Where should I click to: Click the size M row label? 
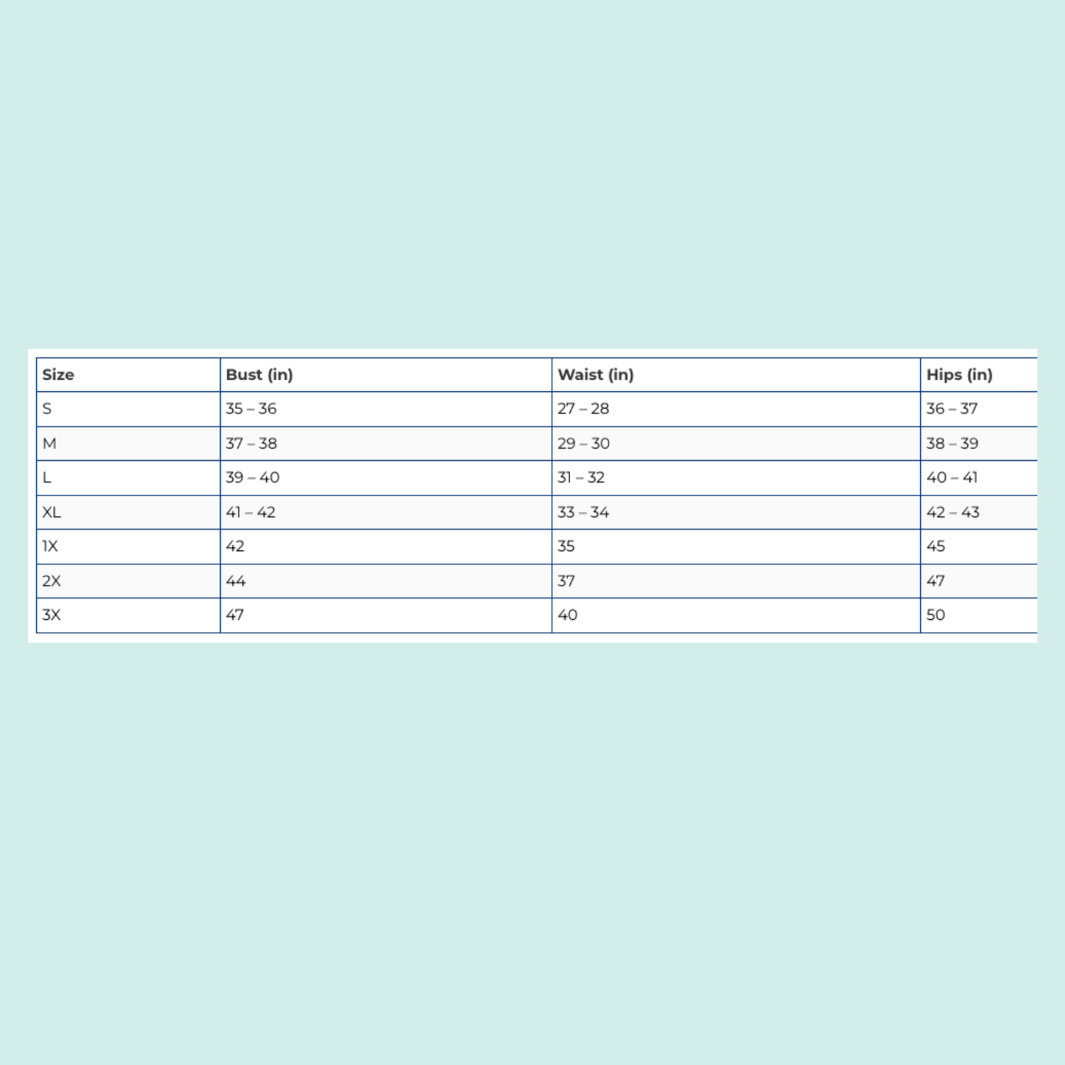pos(49,444)
